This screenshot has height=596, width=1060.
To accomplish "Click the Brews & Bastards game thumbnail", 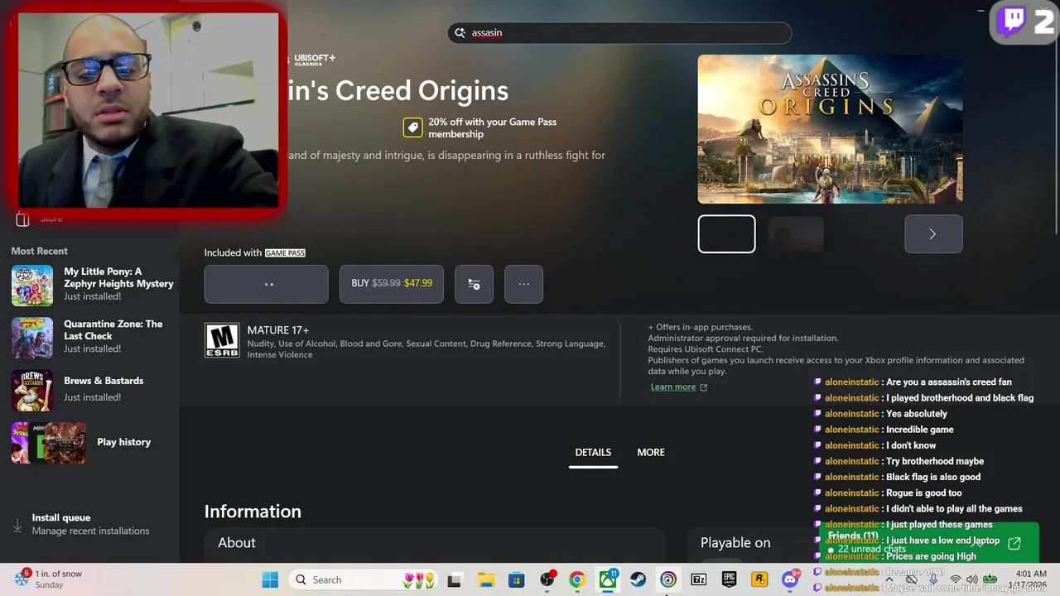I will (x=32, y=390).
